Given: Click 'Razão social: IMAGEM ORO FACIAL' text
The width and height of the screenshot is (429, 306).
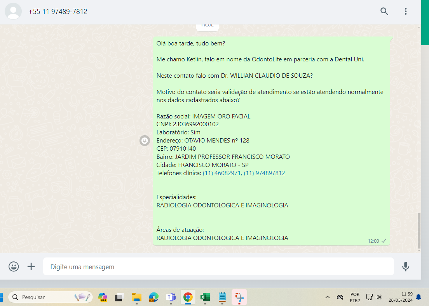Looking at the screenshot, I should tap(203, 116).
